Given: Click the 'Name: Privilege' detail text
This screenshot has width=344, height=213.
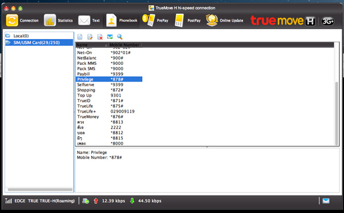Looking at the screenshot, I should pos(92,152).
